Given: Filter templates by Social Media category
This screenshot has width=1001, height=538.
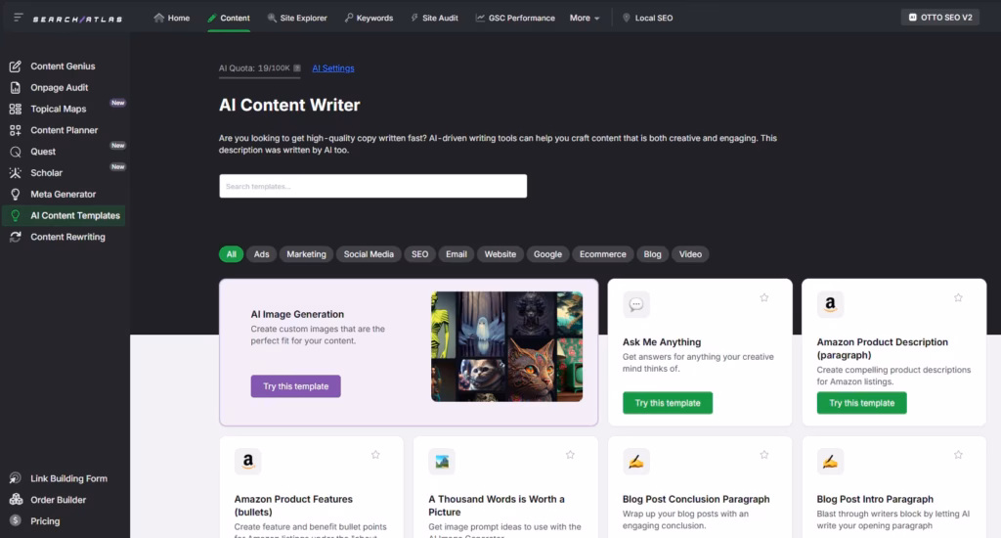Looking at the screenshot, I should (369, 254).
